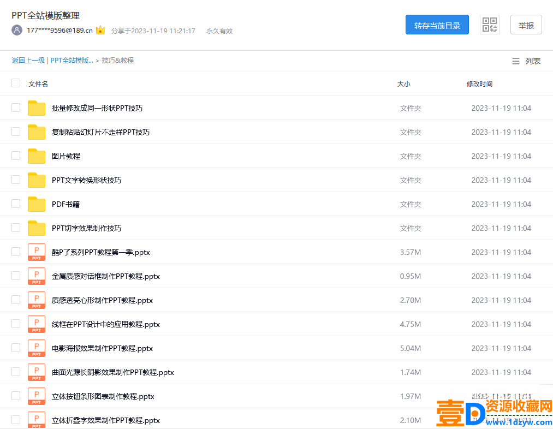The height and width of the screenshot is (429, 553).
Task: Click PPT file icon for 立体按钮条形图表
Action: (37, 396)
